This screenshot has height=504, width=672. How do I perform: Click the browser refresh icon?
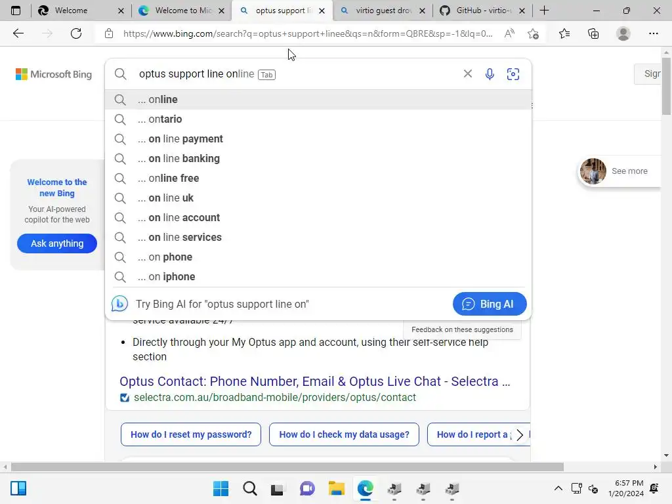(76, 33)
